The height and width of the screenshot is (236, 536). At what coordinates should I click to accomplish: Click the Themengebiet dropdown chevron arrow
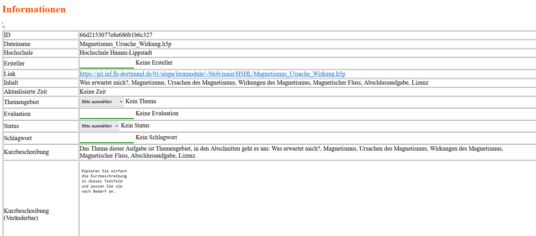coord(121,102)
